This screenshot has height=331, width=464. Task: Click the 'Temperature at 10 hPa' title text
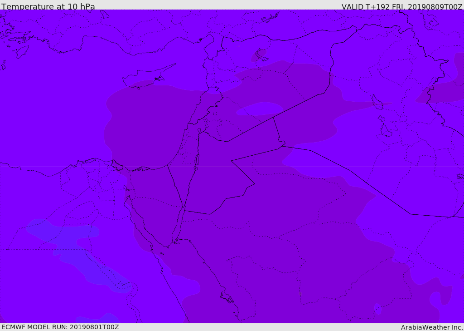point(48,6)
